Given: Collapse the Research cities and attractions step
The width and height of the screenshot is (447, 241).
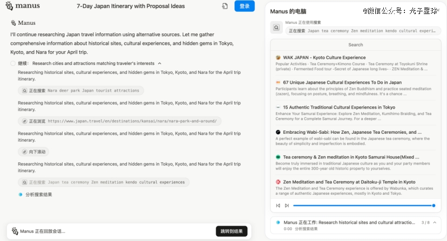Looking at the screenshot, I should (x=160, y=64).
